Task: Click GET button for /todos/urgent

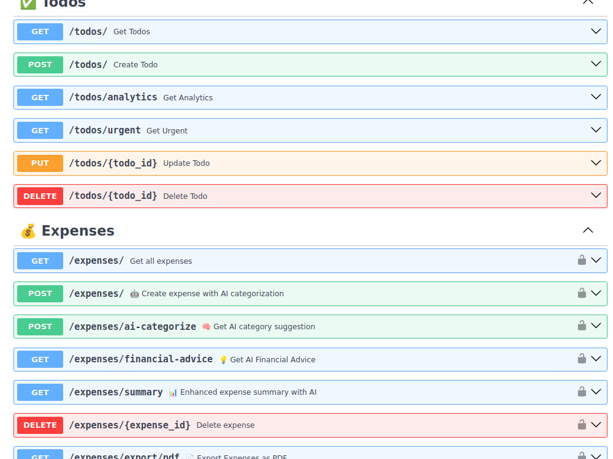Action: pyautogui.click(x=40, y=130)
